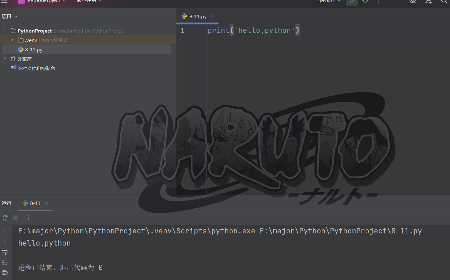This screenshot has height=280, width=450.
Task: Open the Run toolbar more options menu
Action: click(28, 218)
